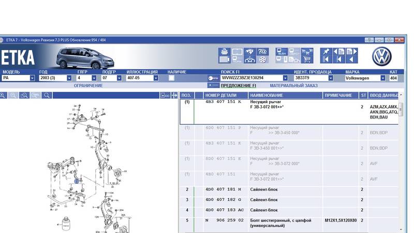The height and width of the screenshot is (233, 414).
Task: Launch the ELSA monitor icon
Action: (x=282, y=51)
